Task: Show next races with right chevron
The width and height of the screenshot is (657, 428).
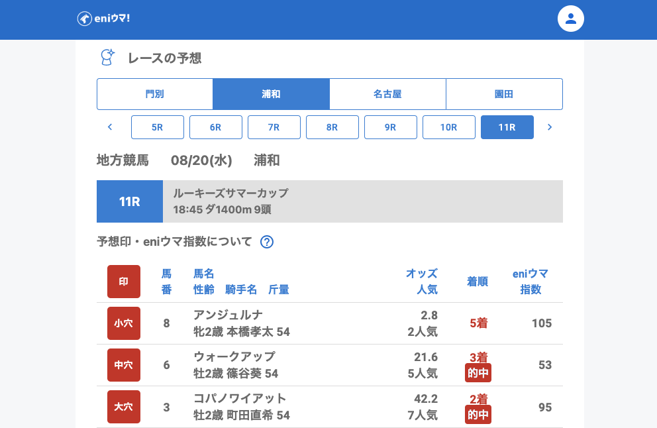Action: click(x=550, y=127)
